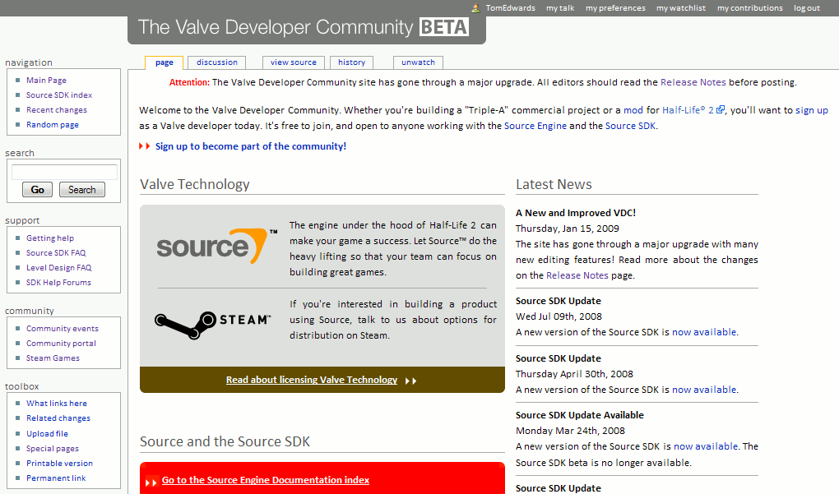
Task: Open the Source Engine link in the welcome paragraph
Action: click(x=535, y=127)
